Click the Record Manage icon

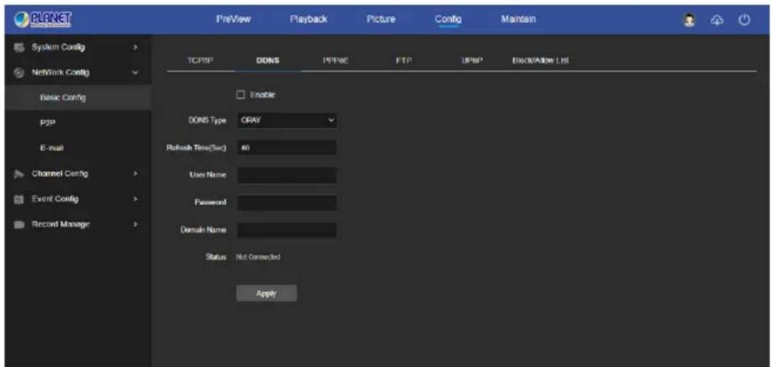tap(18, 224)
